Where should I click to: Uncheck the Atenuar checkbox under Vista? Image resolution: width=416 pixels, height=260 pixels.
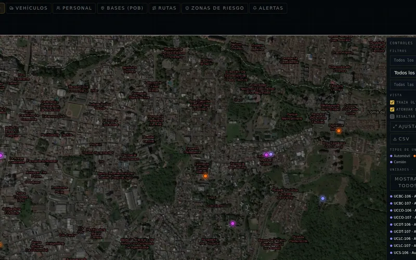(x=392, y=109)
